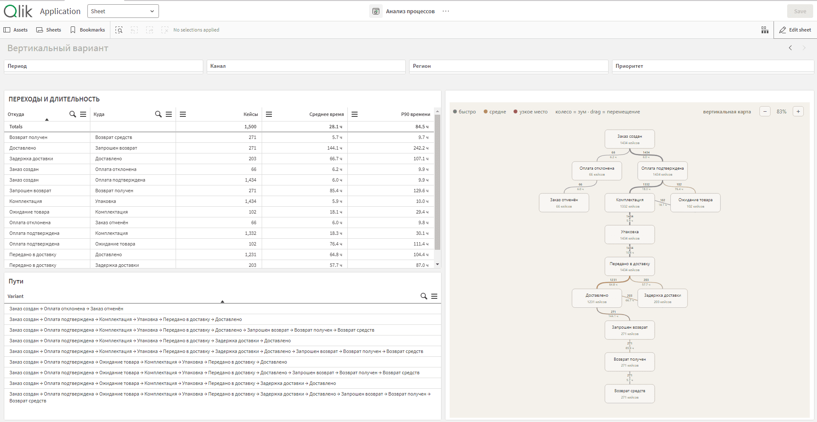This screenshot has width=817, height=422.
Task: Open the Sheet dropdown selector
Action: click(x=123, y=11)
